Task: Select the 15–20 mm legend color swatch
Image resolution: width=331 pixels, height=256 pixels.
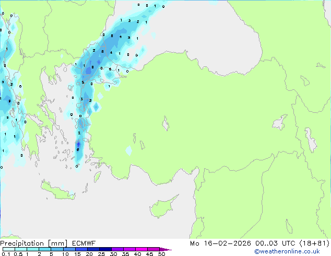Action: tap(81, 249)
